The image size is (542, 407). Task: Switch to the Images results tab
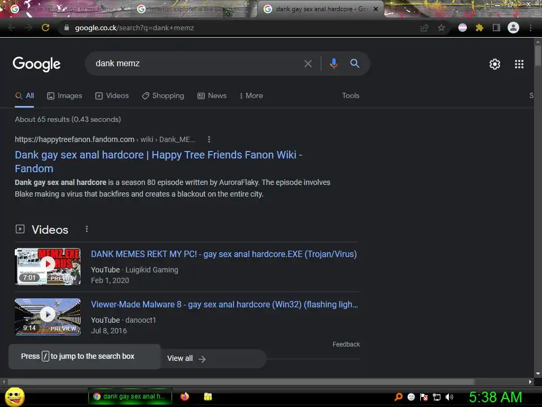click(x=65, y=96)
